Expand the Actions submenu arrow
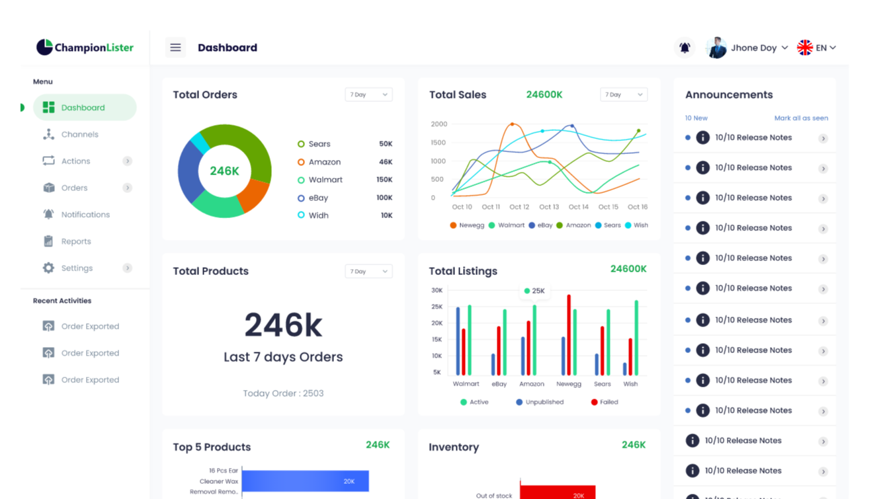The image size is (879, 499). click(128, 161)
